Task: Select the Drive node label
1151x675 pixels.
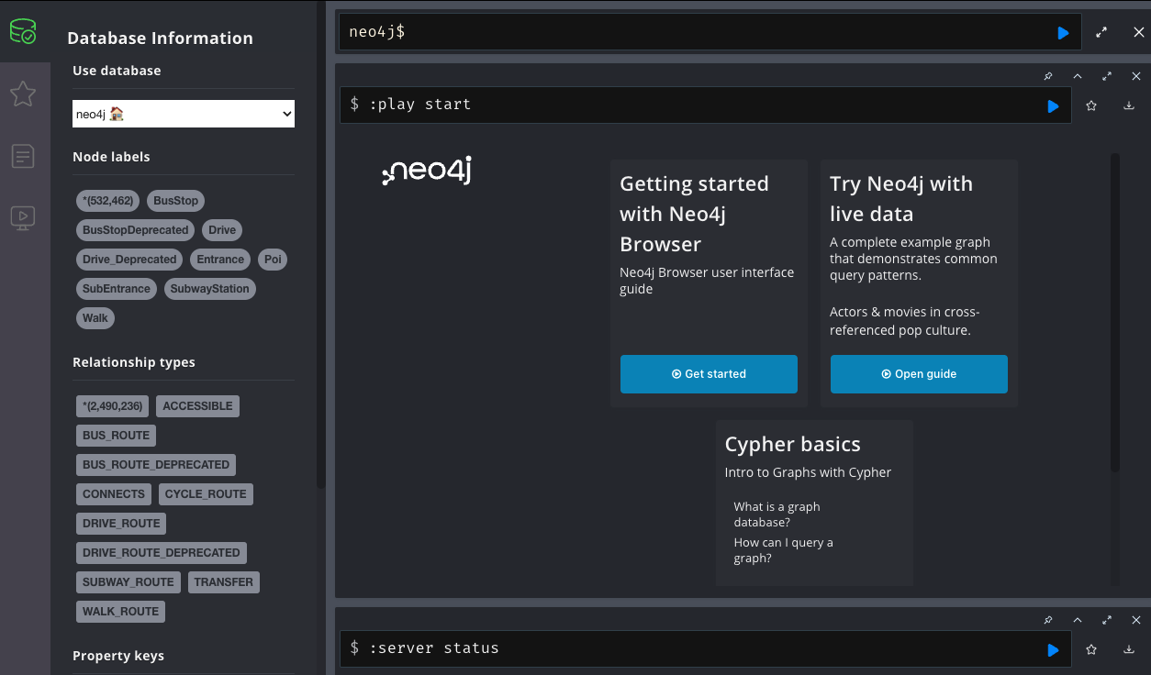Action: click(222, 230)
